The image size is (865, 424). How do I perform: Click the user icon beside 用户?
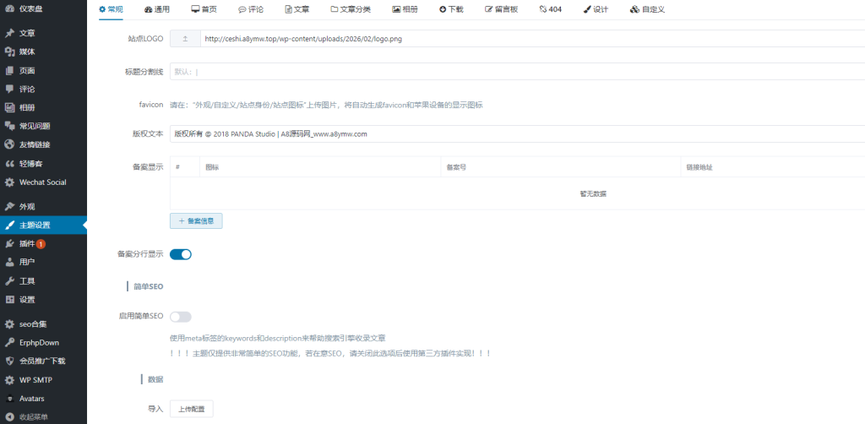(9, 262)
